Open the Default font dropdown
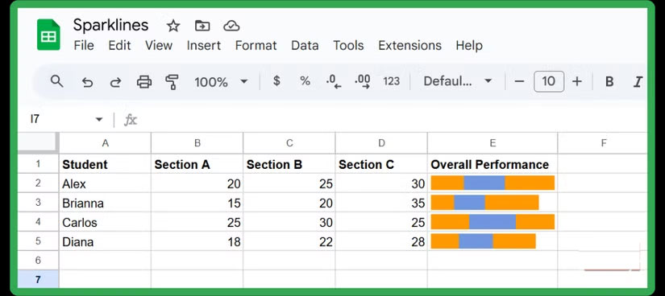The height and width of the screenshot is (296, 665). point(458,81)
